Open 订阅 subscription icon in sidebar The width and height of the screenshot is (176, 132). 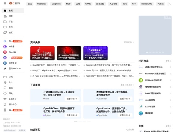(5, 77)
